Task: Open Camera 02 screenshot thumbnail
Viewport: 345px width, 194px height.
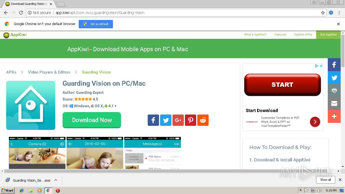Action: 37,153
